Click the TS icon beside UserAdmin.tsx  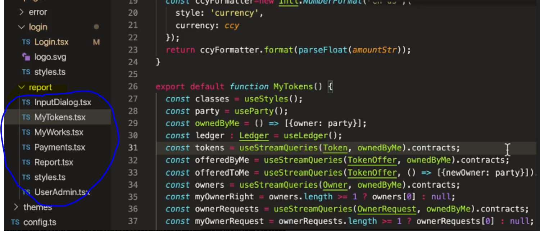click(26, 192)
